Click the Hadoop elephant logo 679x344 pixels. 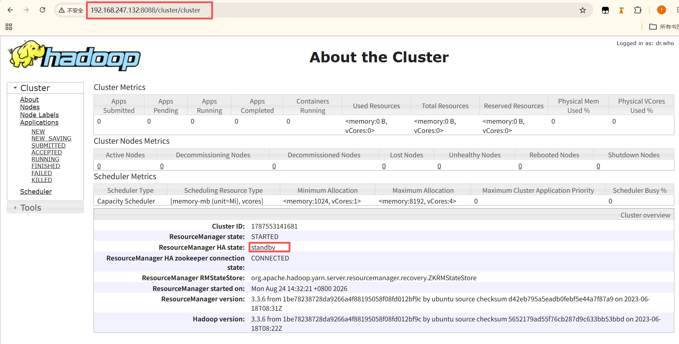(x=75, y=56)
